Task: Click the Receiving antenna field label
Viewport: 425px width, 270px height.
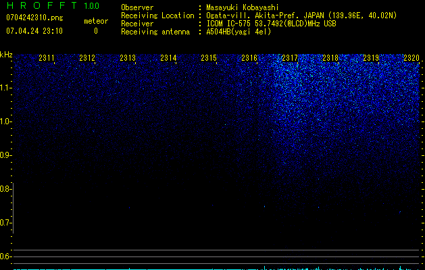Action: [x=155, y=32]
